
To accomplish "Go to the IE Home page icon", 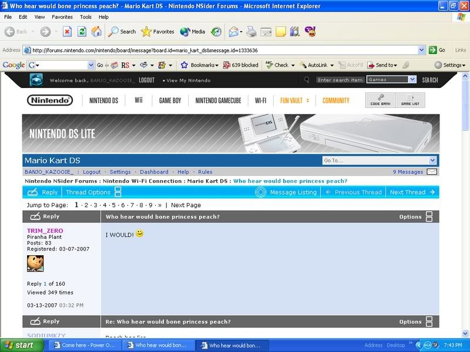I will [x=96, y=32].
